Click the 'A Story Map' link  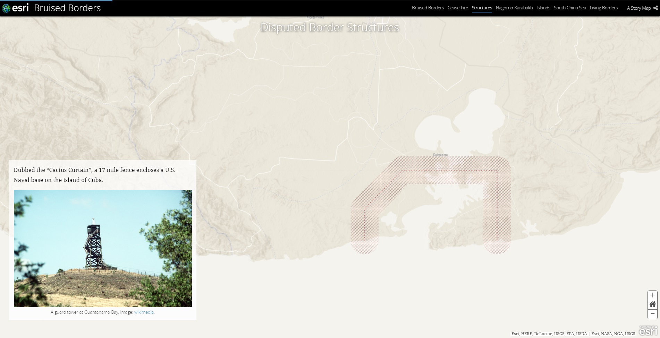click(638, 8)
